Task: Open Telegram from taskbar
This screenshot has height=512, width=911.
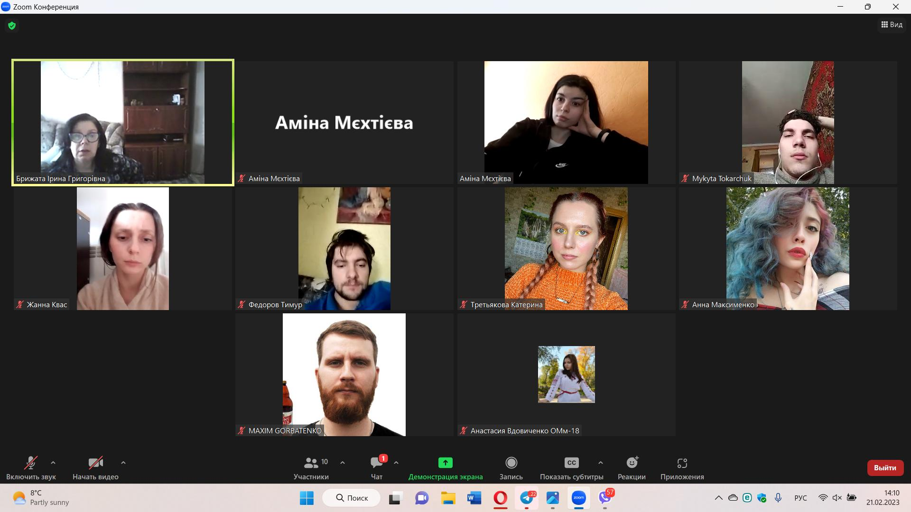Action: pyautogui.click(x=527, y=498)
